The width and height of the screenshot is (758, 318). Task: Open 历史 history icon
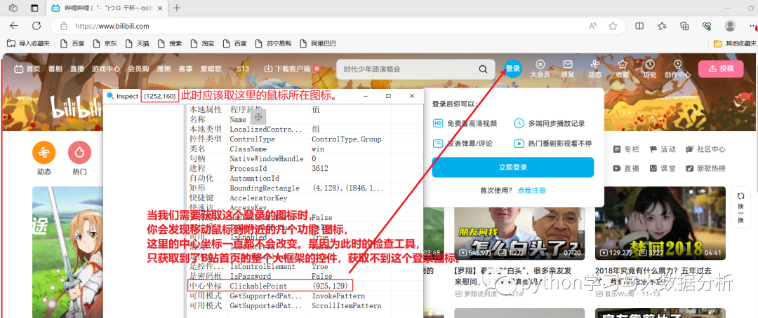[x=650, y=69]
